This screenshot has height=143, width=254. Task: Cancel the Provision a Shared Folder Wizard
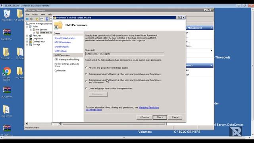pos(175,117)
